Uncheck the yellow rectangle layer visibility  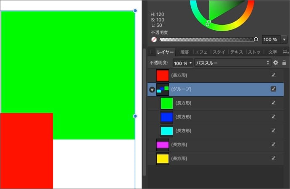tap(274, 158)
